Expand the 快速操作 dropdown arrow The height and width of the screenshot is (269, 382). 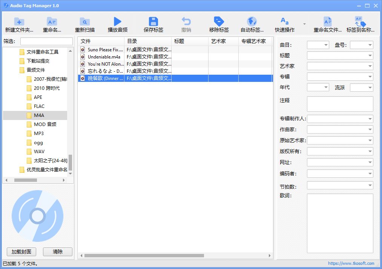click(305, 24)
